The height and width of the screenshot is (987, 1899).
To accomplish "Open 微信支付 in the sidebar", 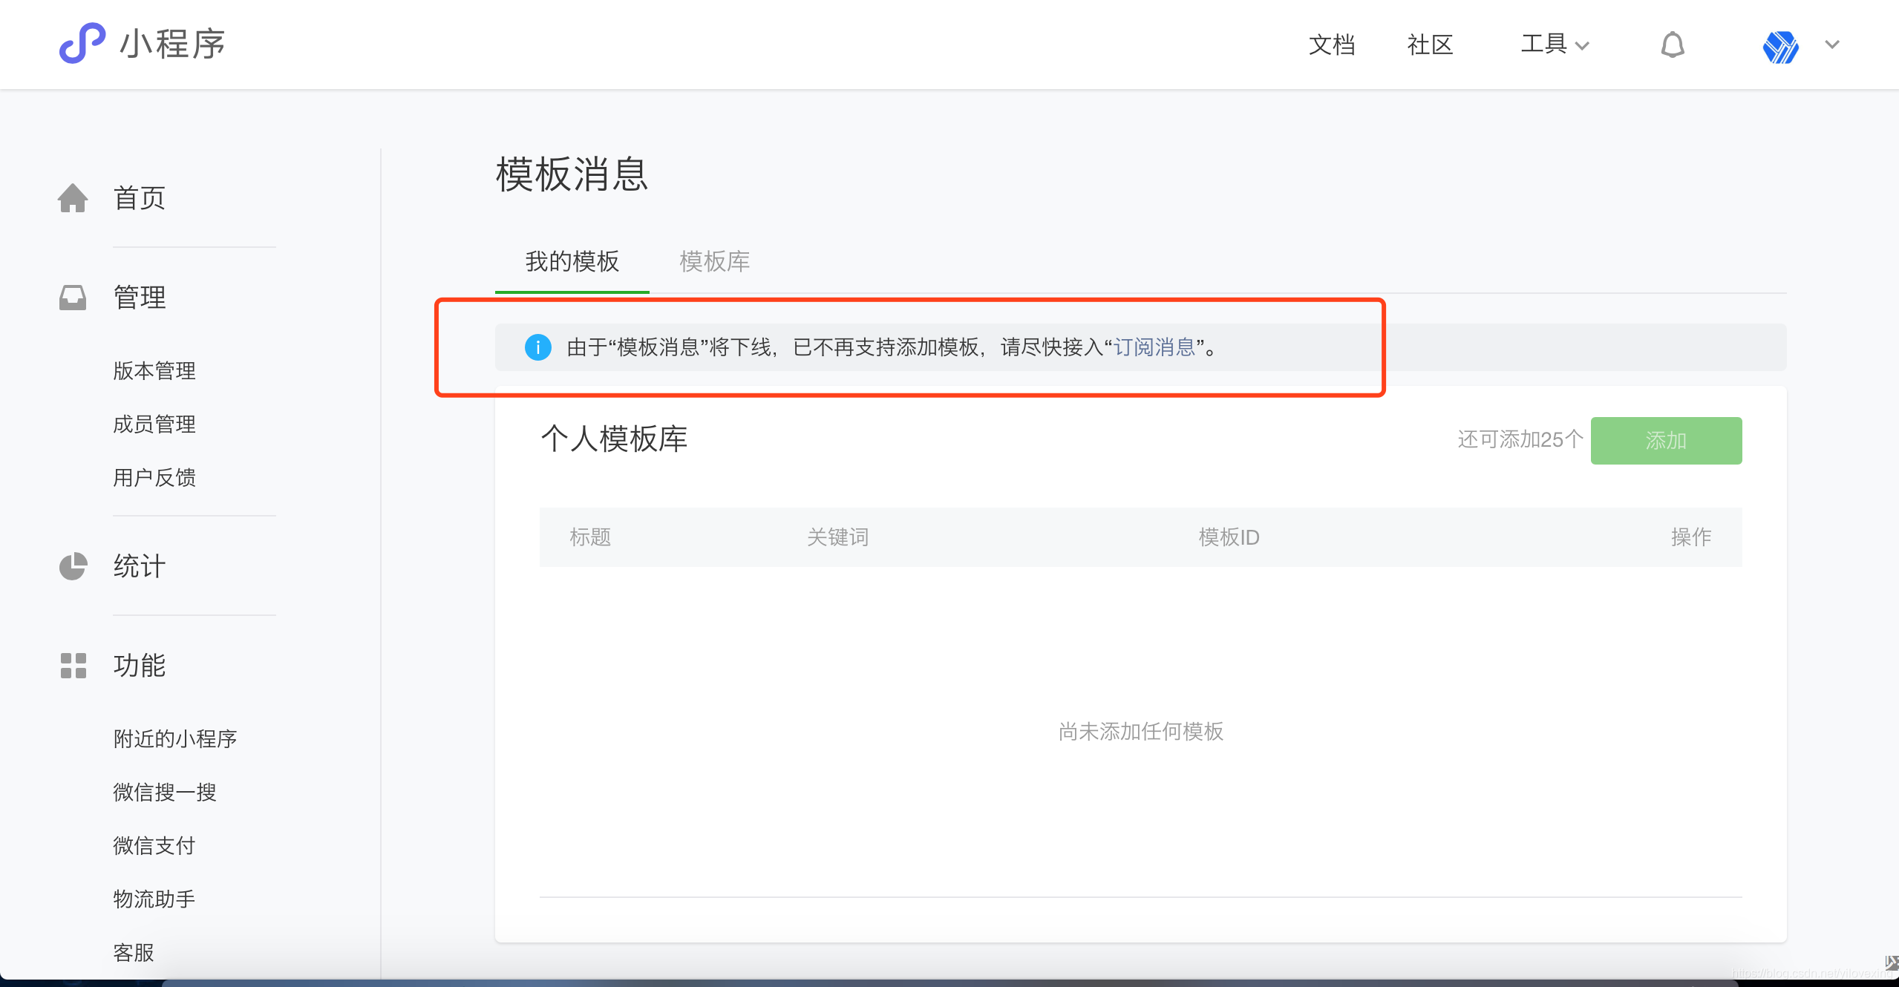I will (154, 846).
